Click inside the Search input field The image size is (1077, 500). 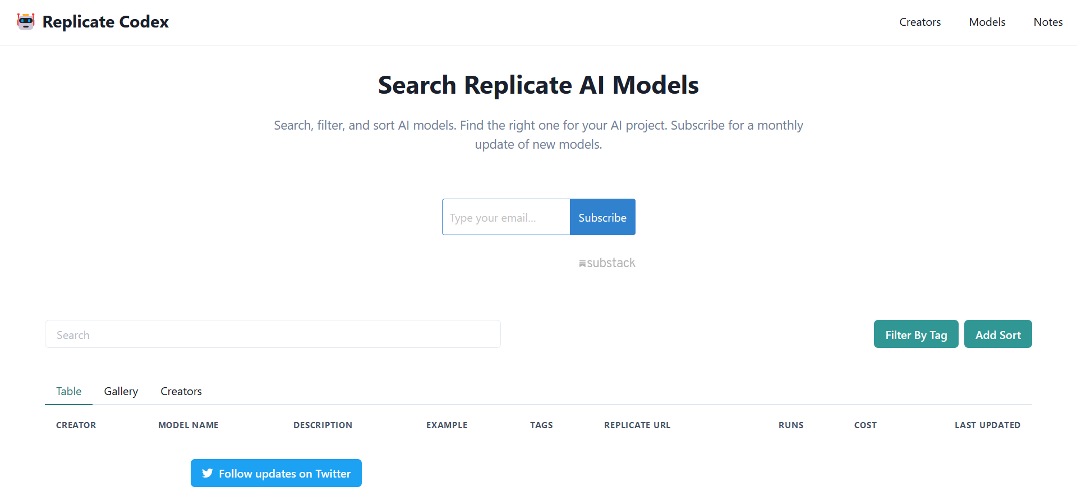tap(273, 334)
